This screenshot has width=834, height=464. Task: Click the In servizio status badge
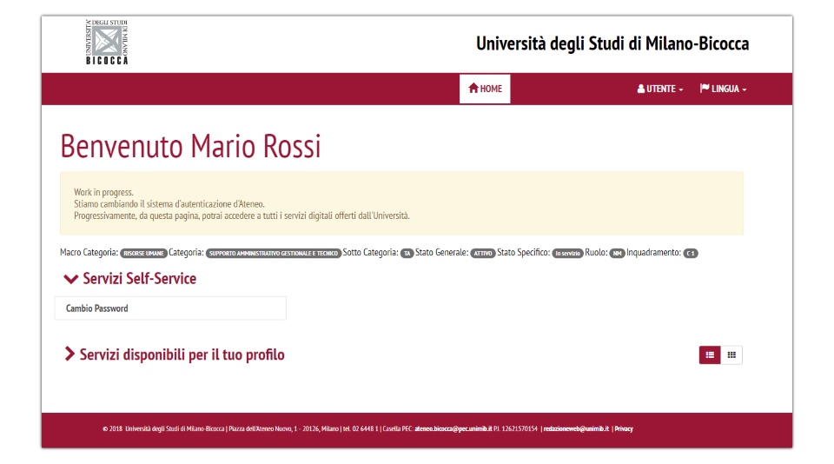point(567,254)
